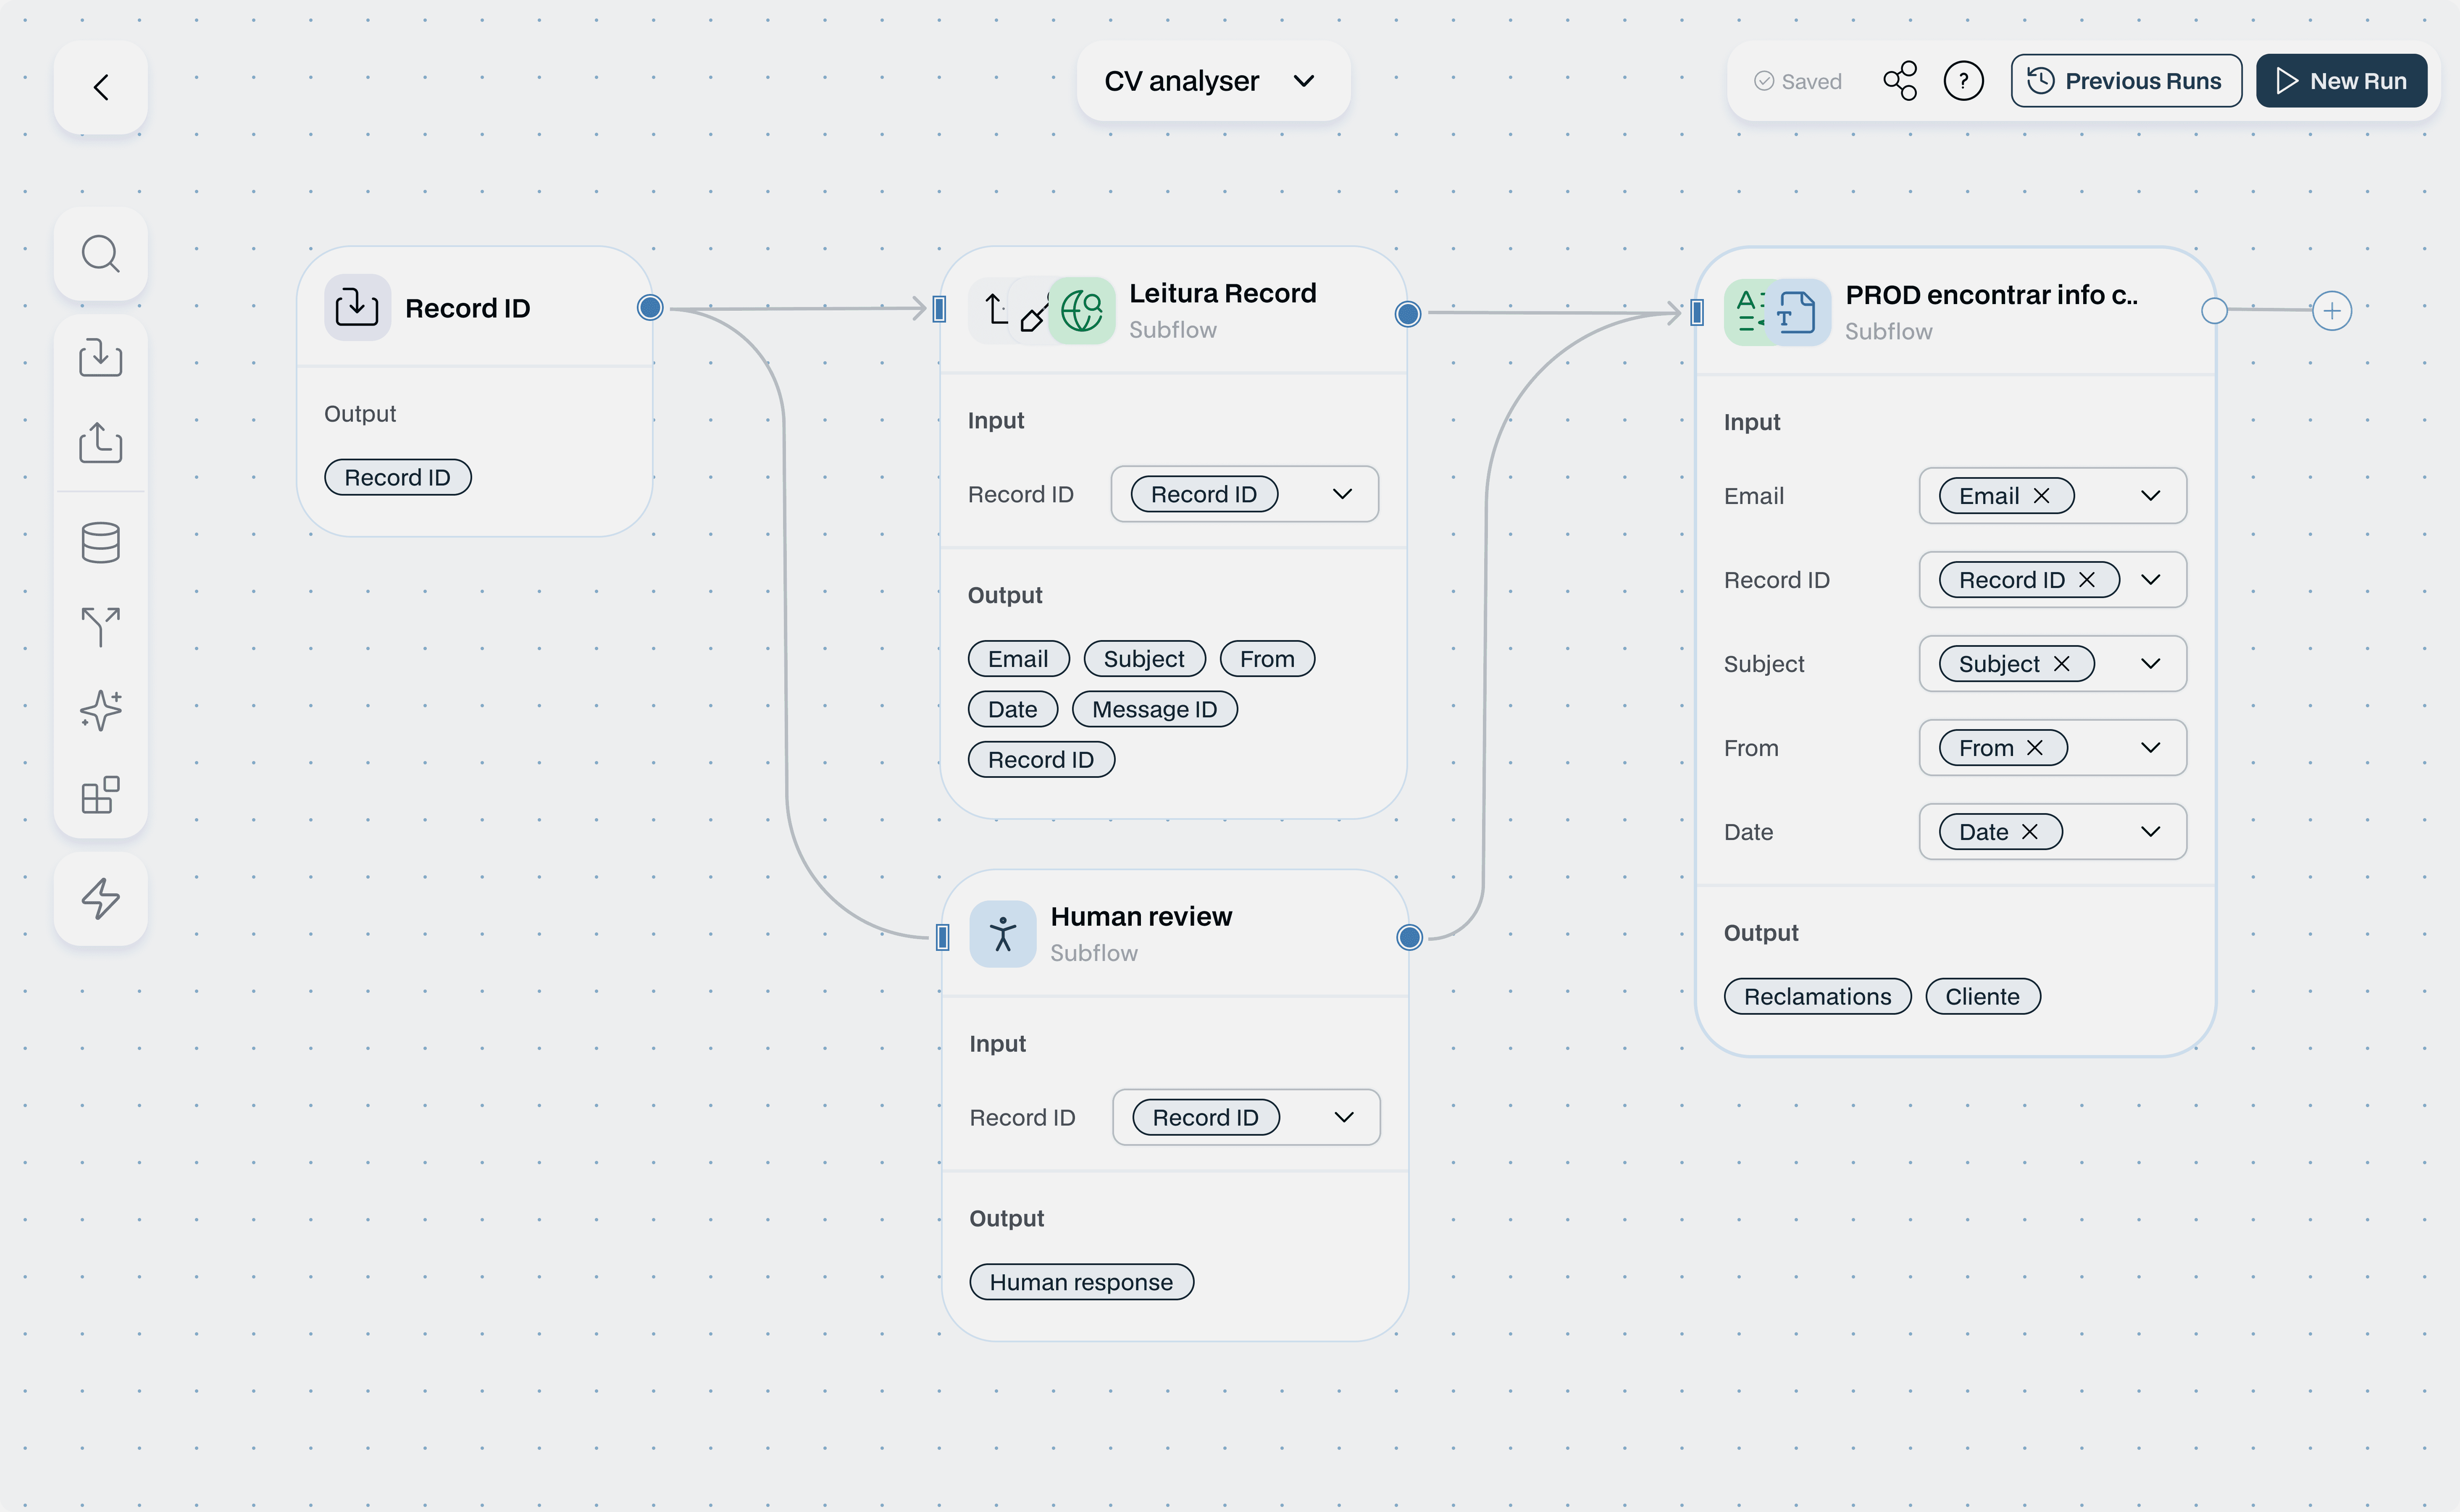
Task: Click the From output tag in Leitura Record
Action: tap(1267, 659)
